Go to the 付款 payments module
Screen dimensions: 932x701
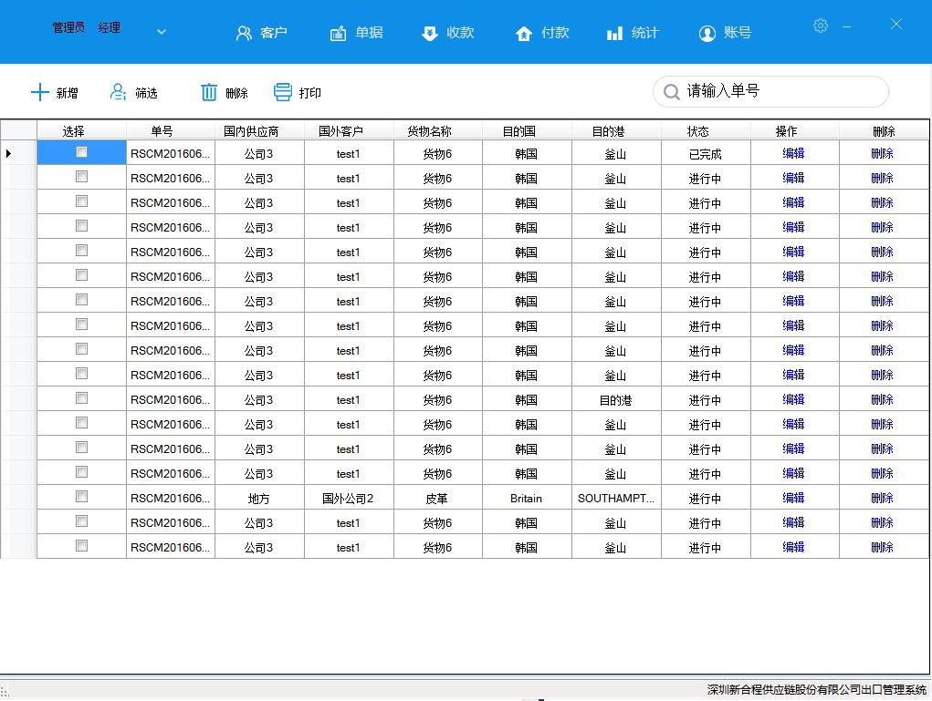click(x=542, y=33)
